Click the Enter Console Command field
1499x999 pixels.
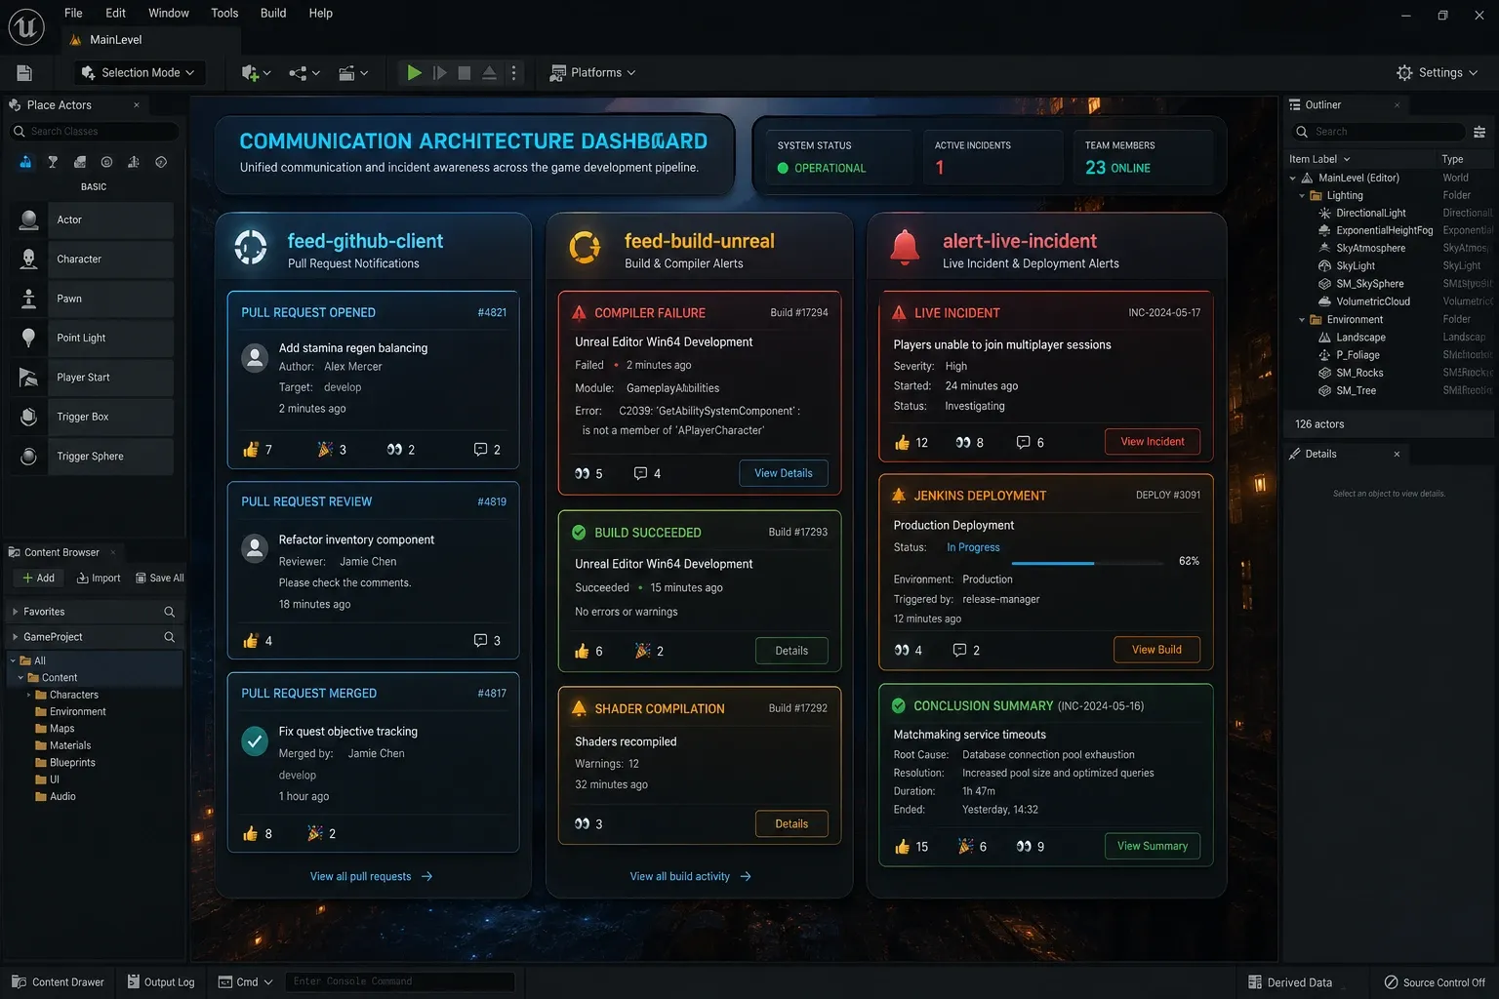coord(399,982)
